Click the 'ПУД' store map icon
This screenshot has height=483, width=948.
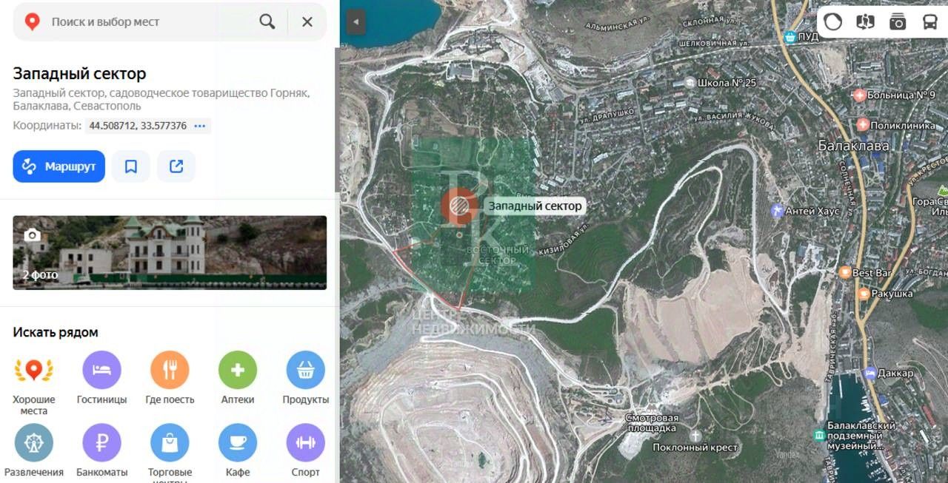tap(791, 36)
